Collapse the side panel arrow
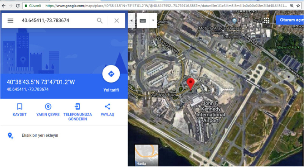 coord(131,21)
